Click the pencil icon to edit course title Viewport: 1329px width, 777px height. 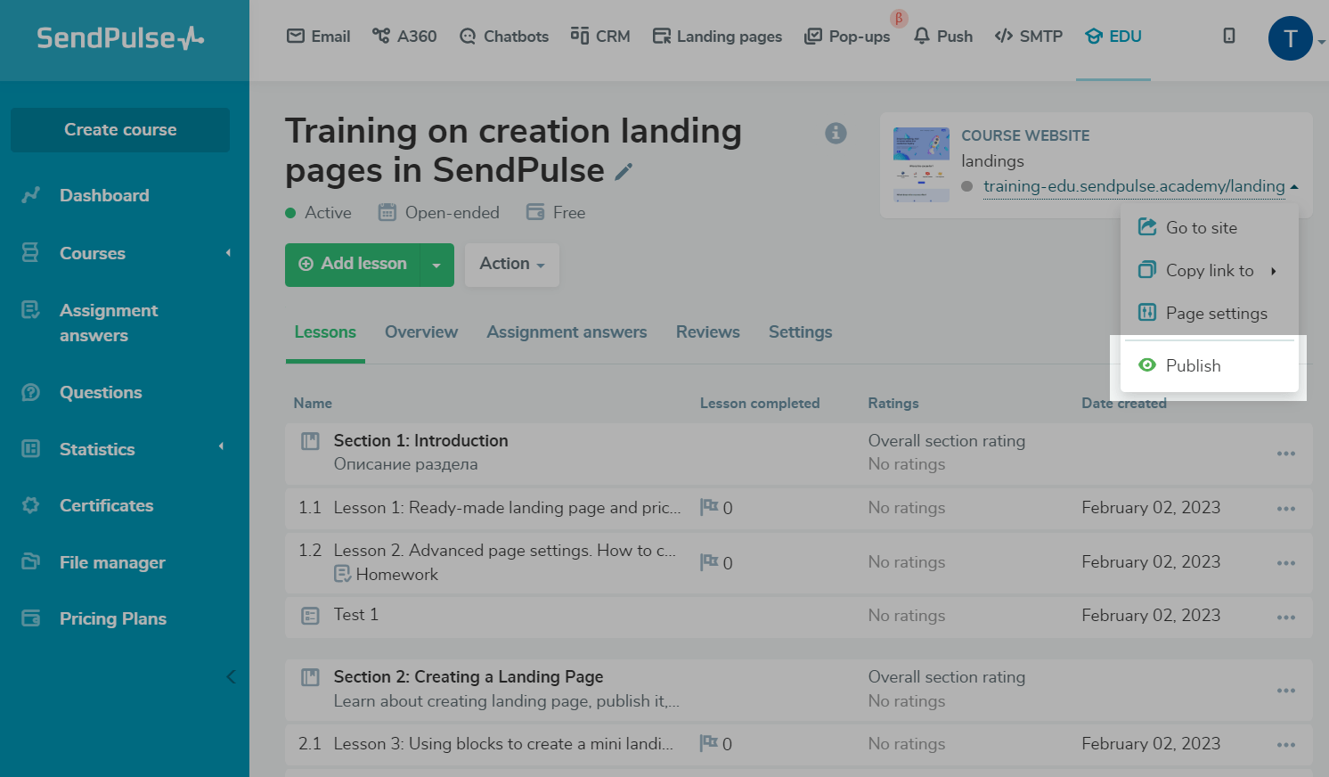[x=624, y=171]
